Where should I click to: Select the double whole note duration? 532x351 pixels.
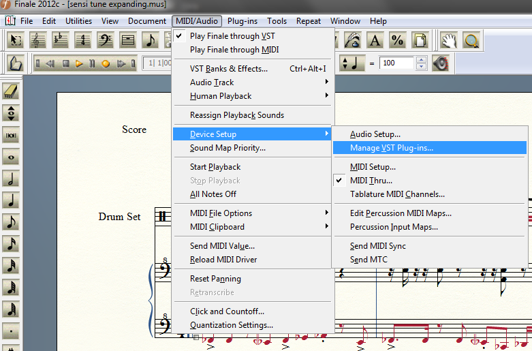(x=11, y=135)
